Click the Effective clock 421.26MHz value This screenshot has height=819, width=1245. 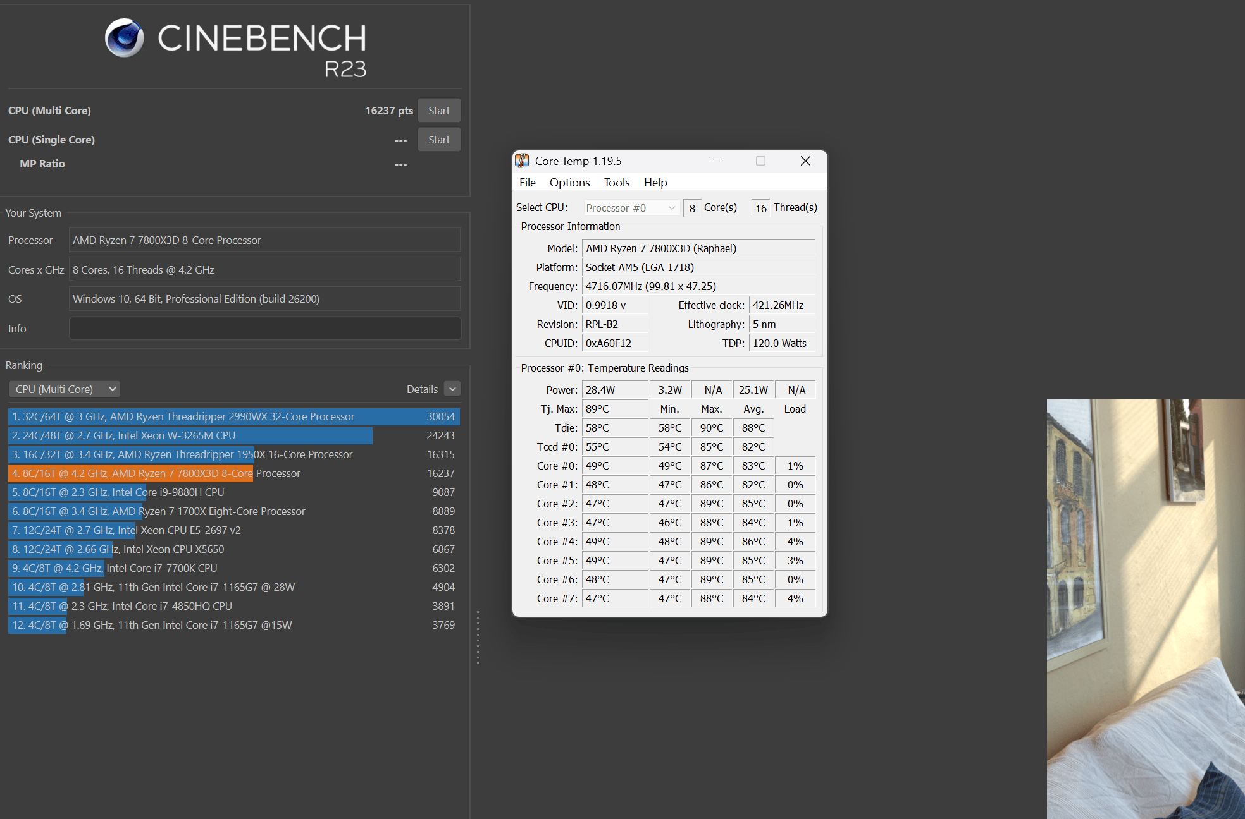(x=782, y=305)
